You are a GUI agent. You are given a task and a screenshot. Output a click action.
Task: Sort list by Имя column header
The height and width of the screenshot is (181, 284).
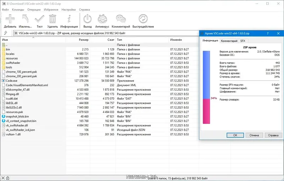tap(33, 40)
